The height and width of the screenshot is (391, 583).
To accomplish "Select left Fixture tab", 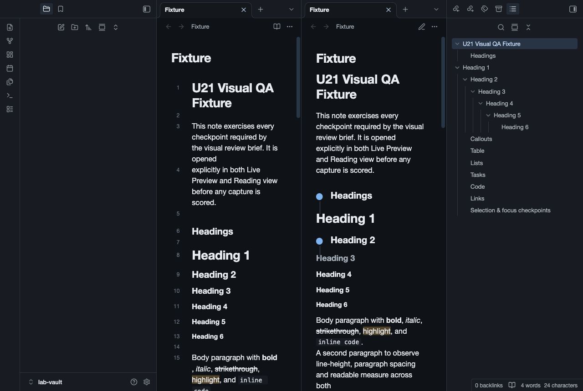I will pos(206,10).
